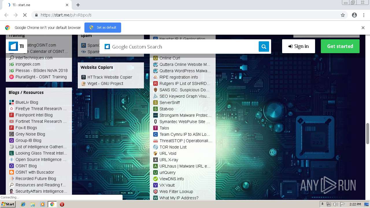
Task: Click the Sign in button
Action: [x=299, y=46]
